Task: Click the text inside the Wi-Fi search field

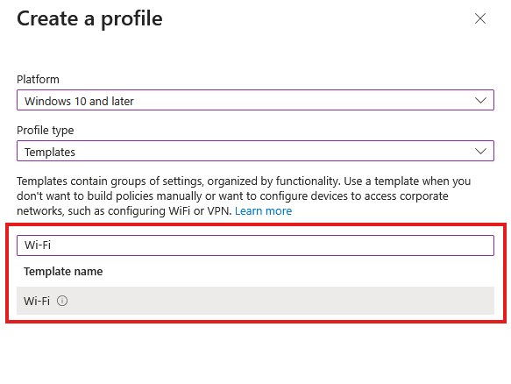Action: 38,245
